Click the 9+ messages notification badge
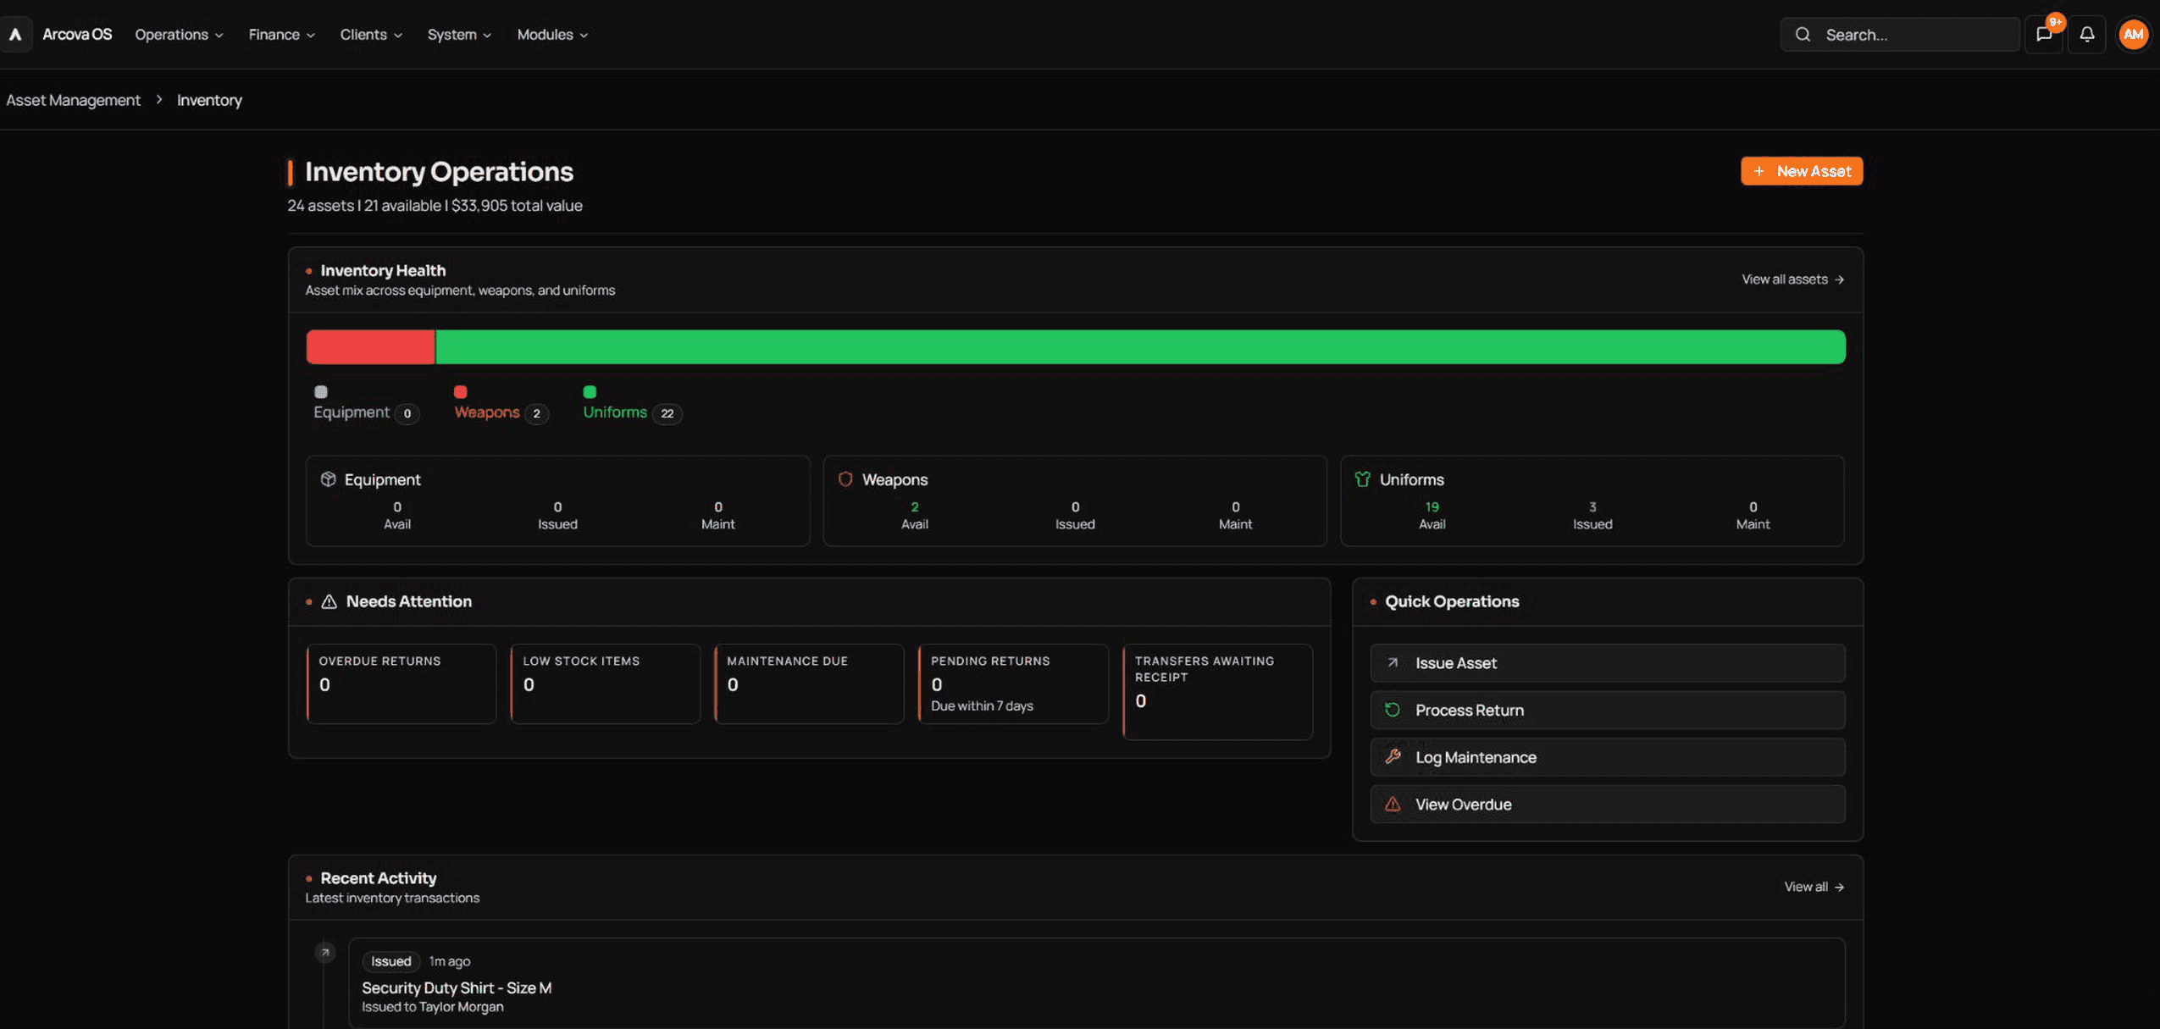 [x=2055, y=22]
